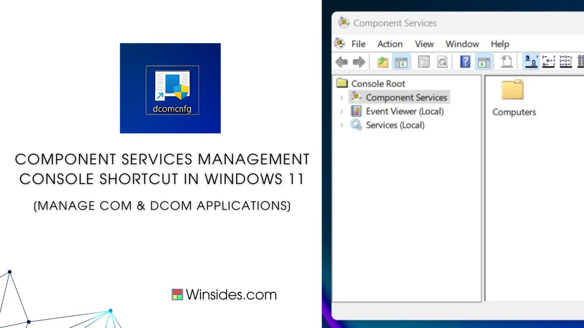Expand the Component Services tree node
The width and height of the screenshot is (584, 328).
341,98
